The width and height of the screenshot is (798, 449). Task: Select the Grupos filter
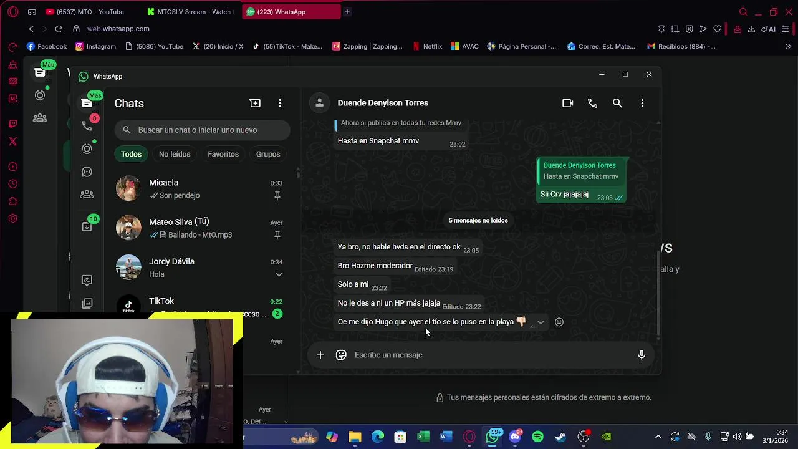point(268,154)
